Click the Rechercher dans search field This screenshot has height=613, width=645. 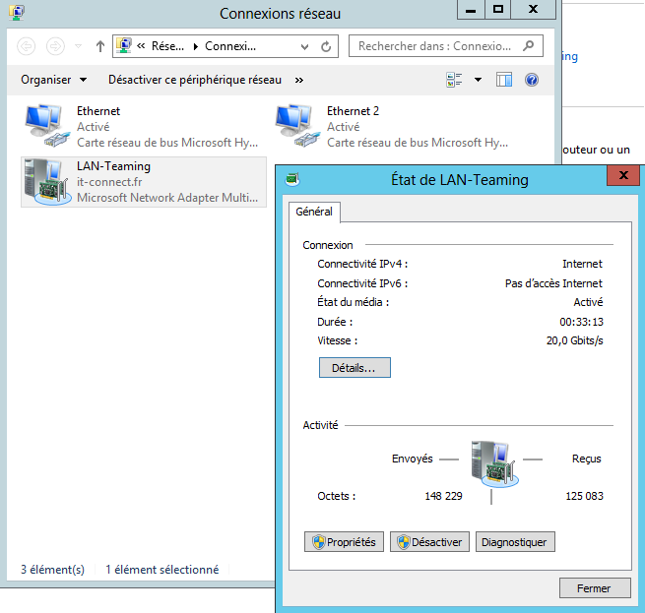click(x=435, y=46)
